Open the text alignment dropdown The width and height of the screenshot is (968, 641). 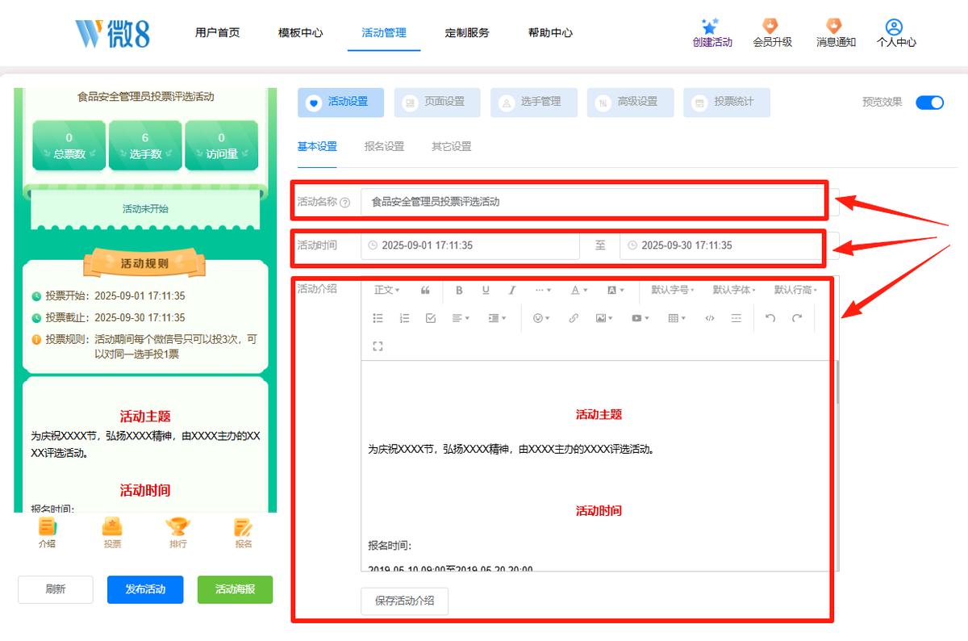(461, 318)
